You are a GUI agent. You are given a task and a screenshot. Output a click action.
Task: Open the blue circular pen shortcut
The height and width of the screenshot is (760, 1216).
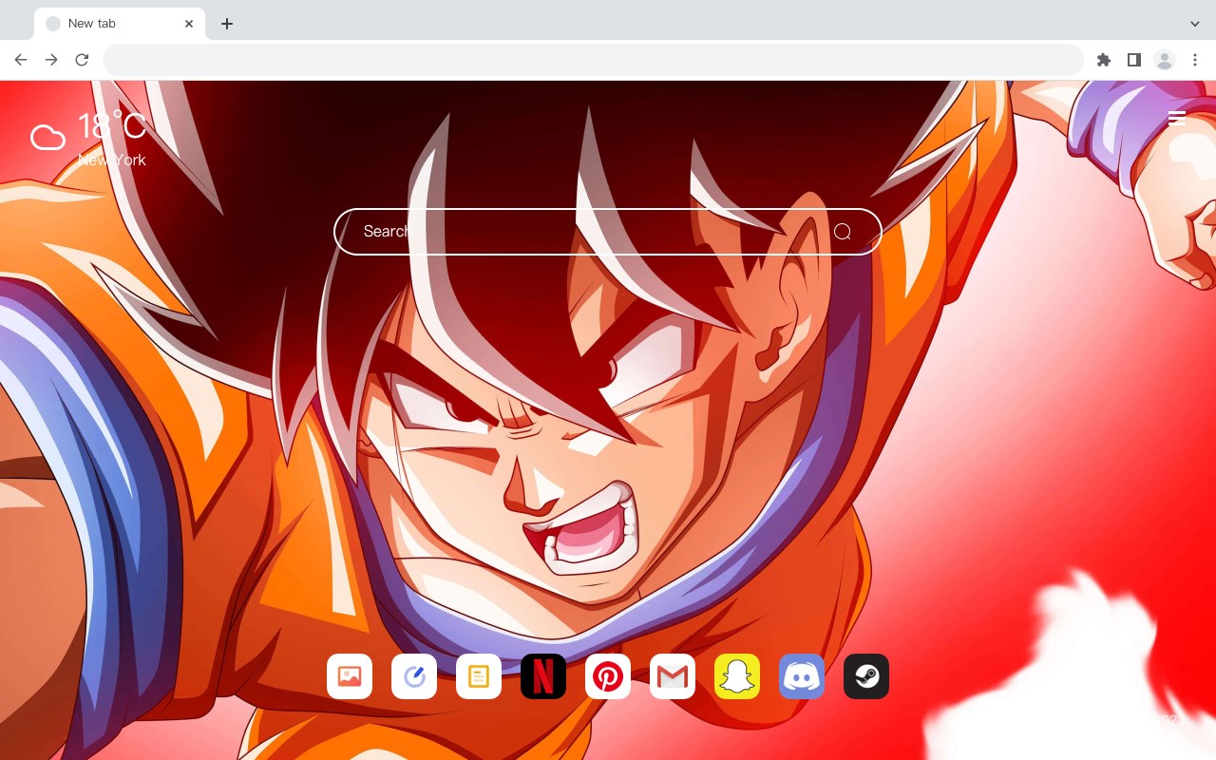[414, 676]
